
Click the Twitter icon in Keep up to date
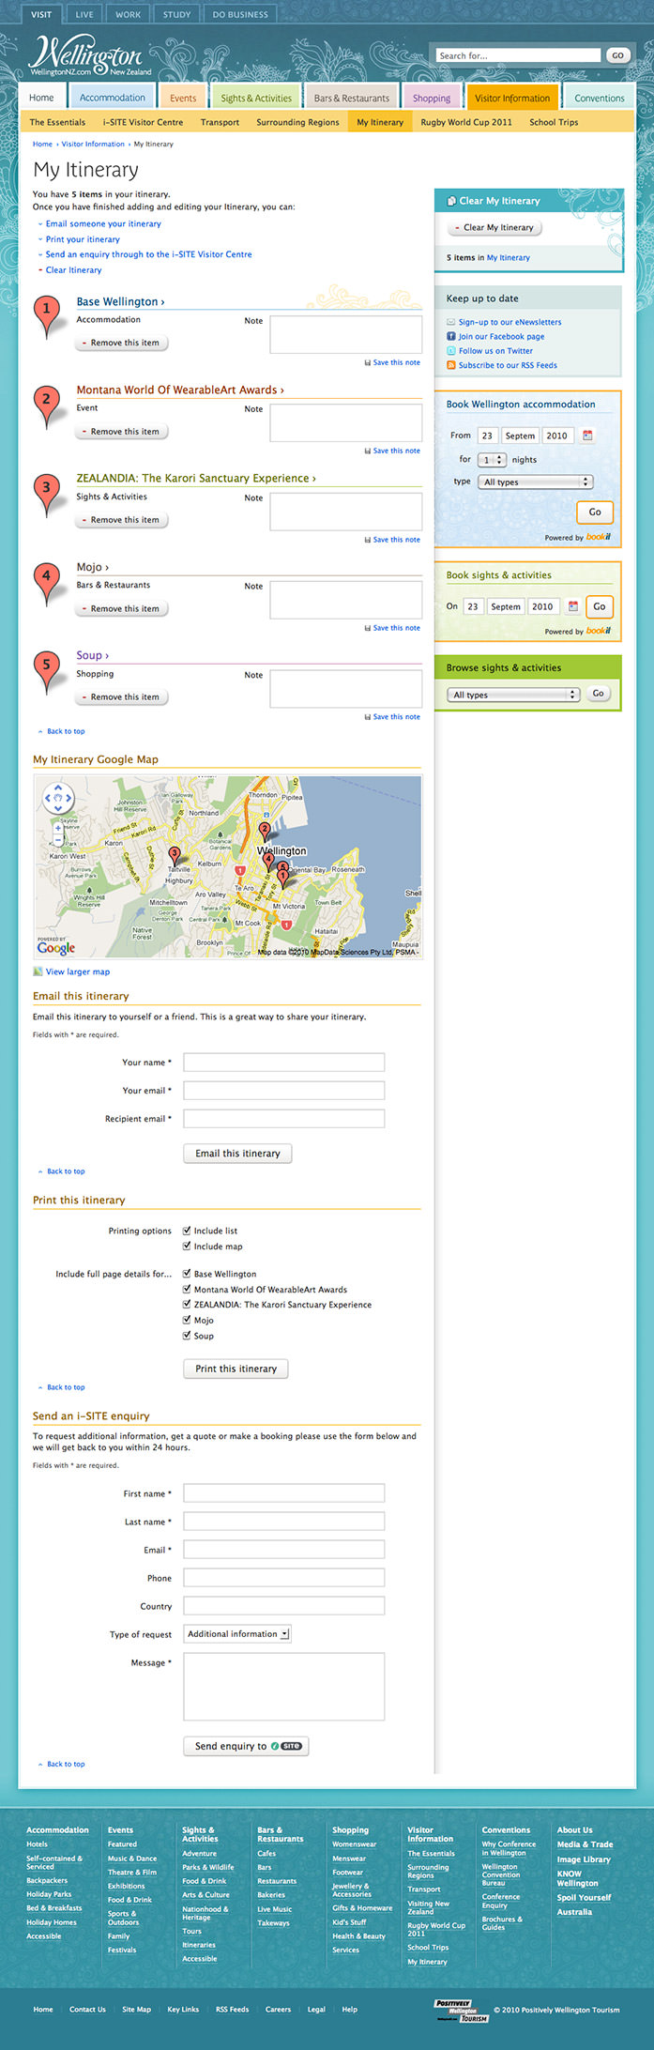pyautogui.click(x=451, y=350)
